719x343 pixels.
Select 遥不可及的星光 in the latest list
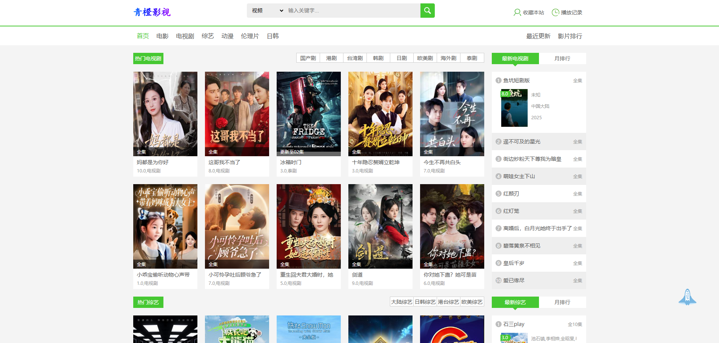(522, 142)
